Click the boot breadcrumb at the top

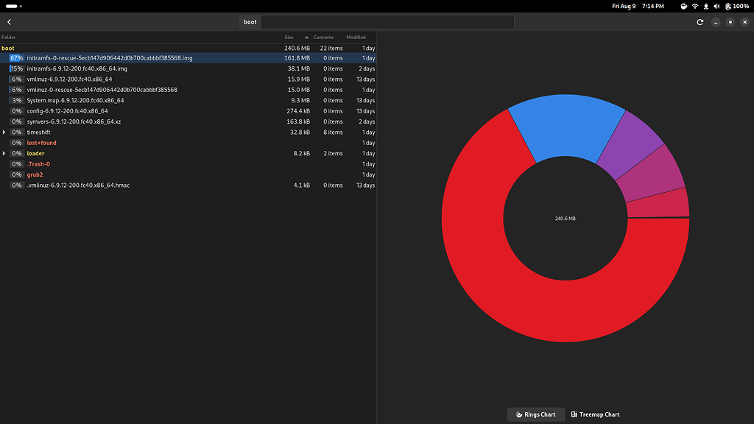click(250, 21)
